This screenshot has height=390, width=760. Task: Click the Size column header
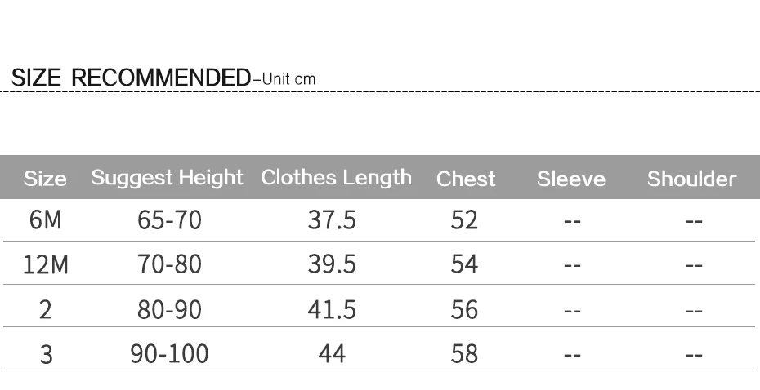point(45,179)
